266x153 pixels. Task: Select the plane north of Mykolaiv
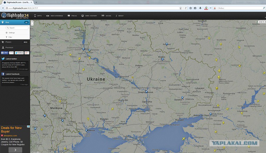point(88,119)
